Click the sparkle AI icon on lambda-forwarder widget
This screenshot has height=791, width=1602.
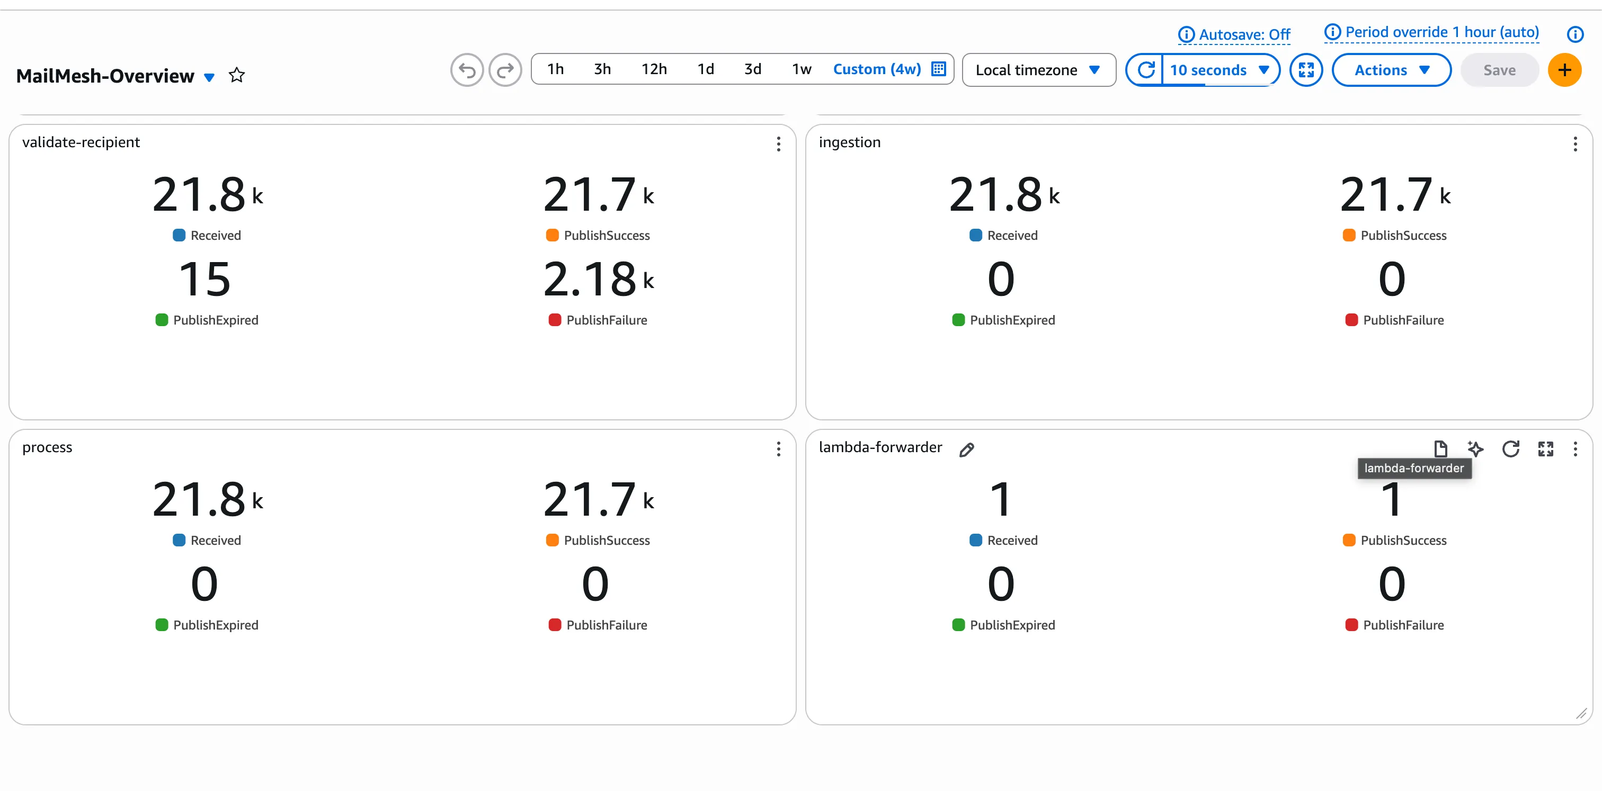coord(1476,448)
